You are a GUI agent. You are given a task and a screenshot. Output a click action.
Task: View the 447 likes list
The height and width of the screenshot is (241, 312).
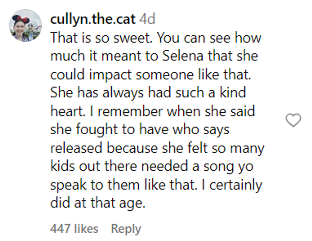point(74,229)
